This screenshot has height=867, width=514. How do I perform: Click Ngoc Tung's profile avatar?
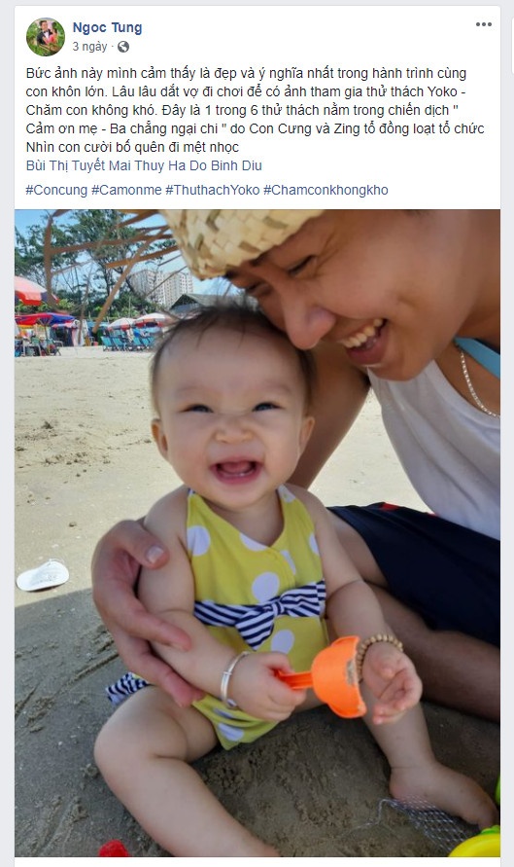(46, 37)
